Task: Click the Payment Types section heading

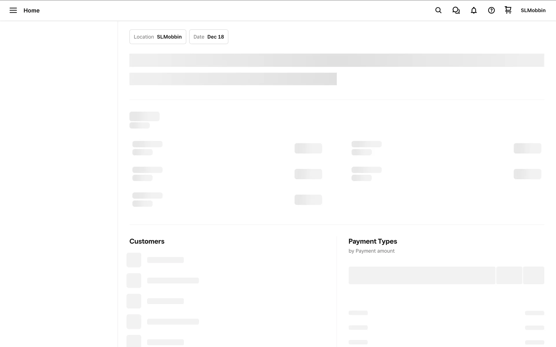Action: [372, 241]
